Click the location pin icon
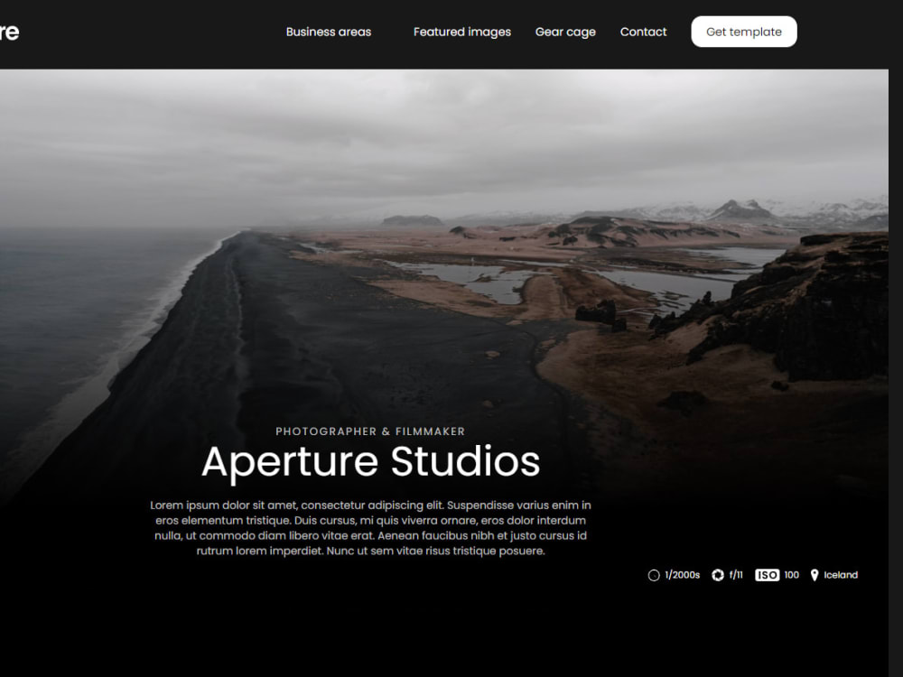 coord(815,575)
